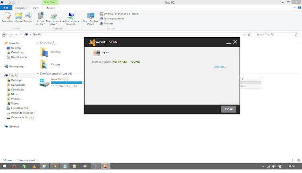This screenshot has height=173, width=302.
Task: Open Explorer Help question mark icon
Action: (300, 8)
